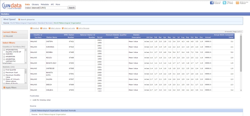Open the Data menu
The width and height of the screenshot is (250, 116).
[27, 4]
